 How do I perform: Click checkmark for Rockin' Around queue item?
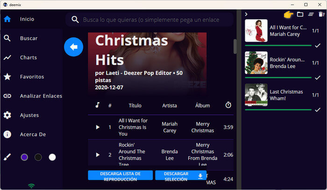point(318,78)
